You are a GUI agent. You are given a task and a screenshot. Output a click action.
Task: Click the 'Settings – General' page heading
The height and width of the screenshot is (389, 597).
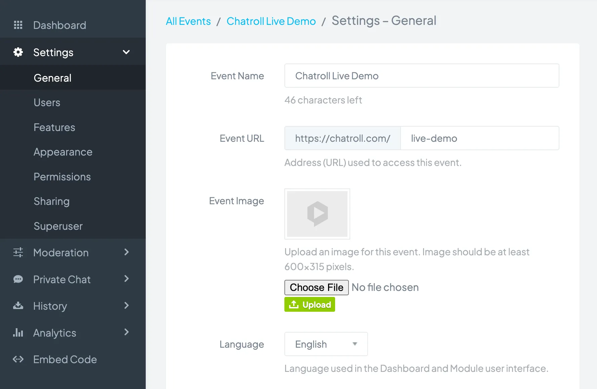[x=384, y=21]
